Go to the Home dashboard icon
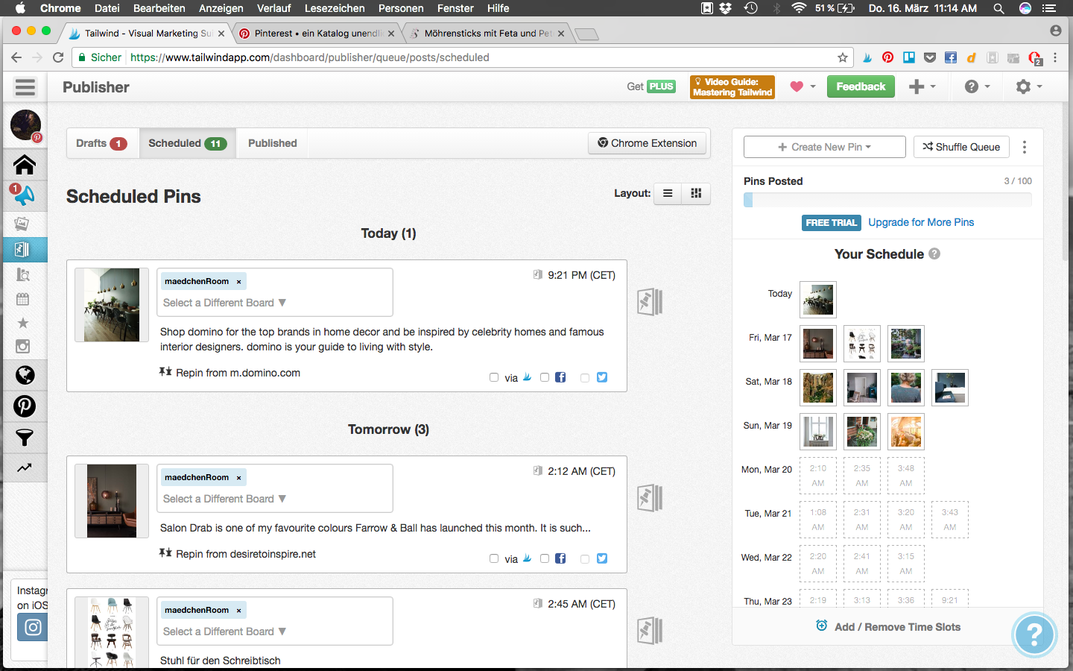Screen dimensions: 1073x671 click(x=25, y=164)
